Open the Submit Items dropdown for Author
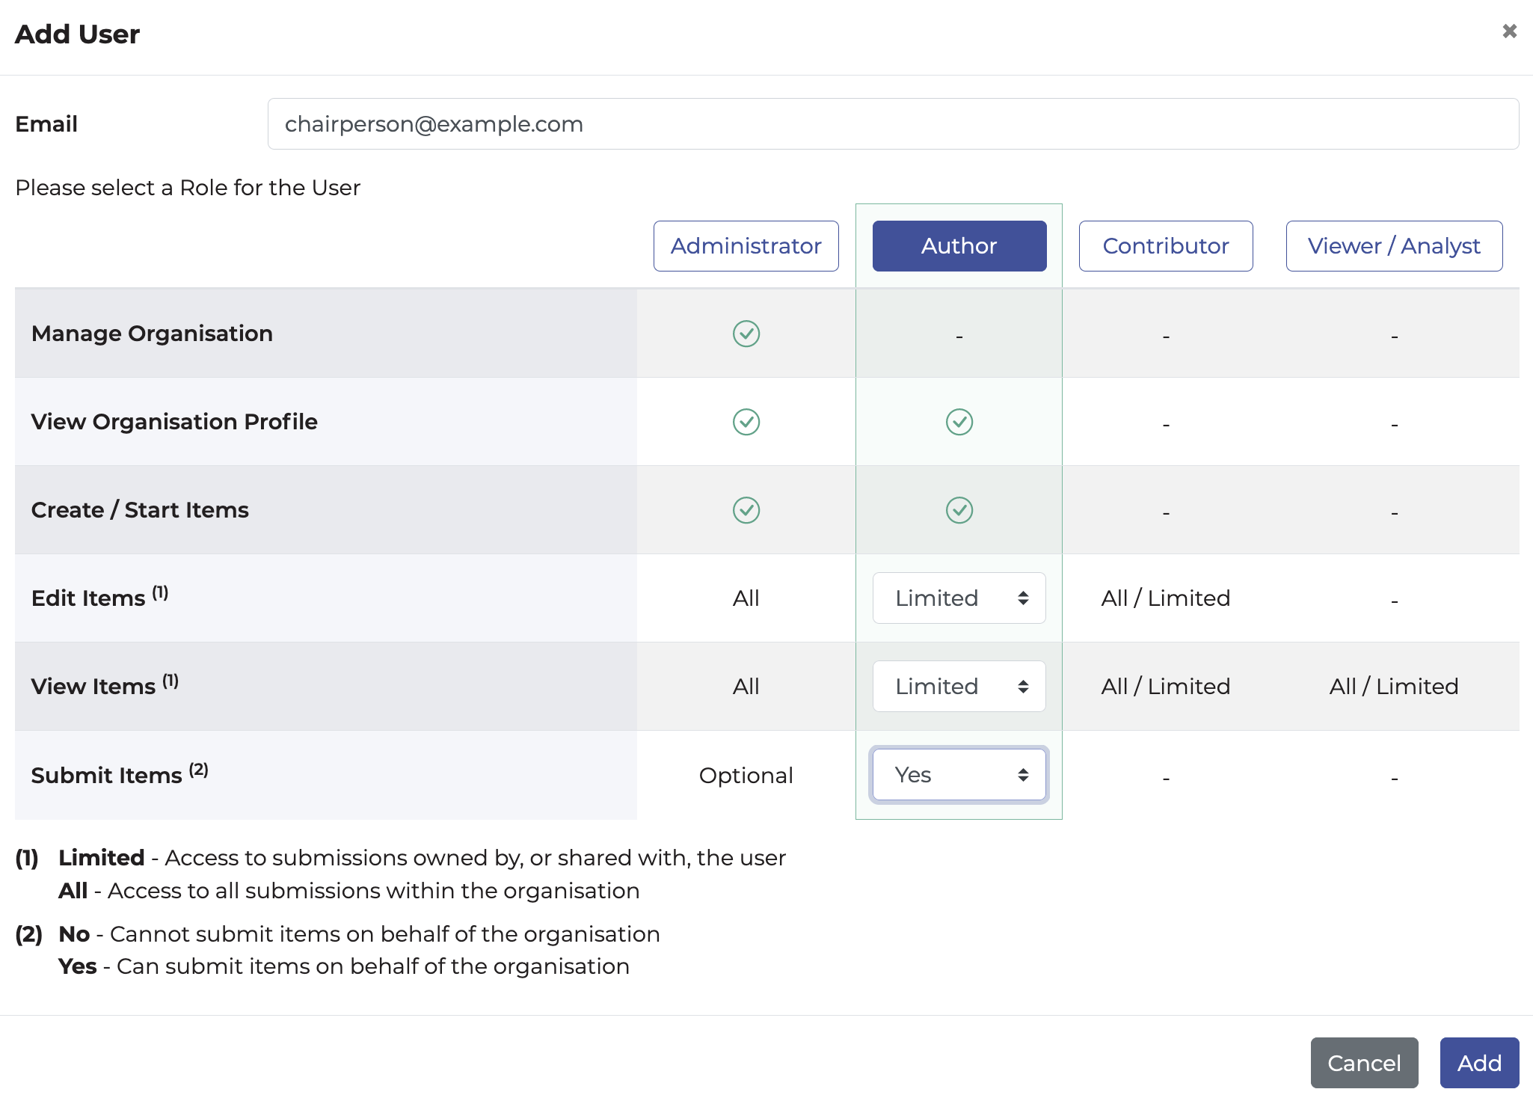Image resolution: width=1533 pixels, height=1098 pixels. (x=959, y=775)
